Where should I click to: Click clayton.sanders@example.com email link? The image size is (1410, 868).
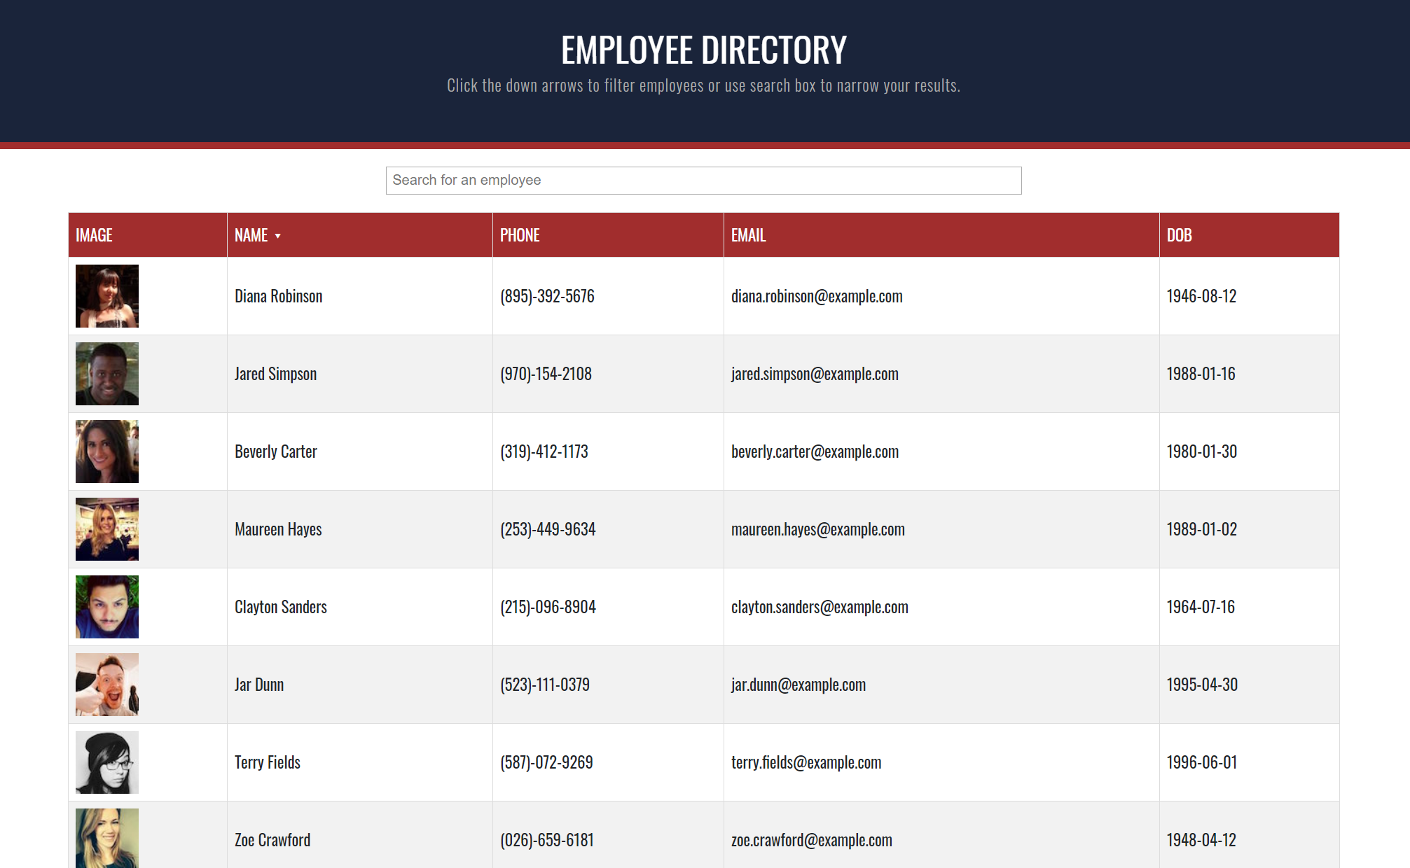pyautogui.click(x=820, y=606)
